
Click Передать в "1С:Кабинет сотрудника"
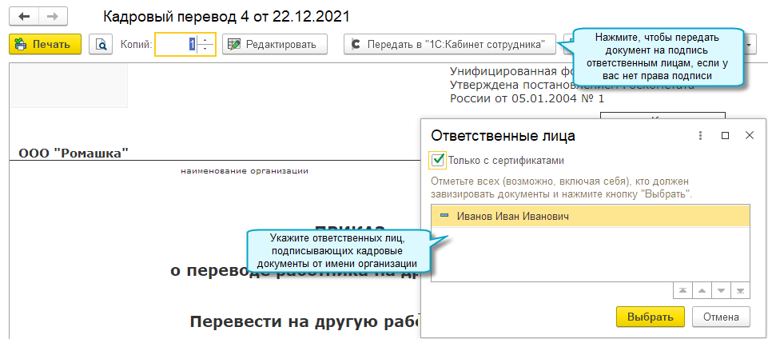click(x=450, y=44)
